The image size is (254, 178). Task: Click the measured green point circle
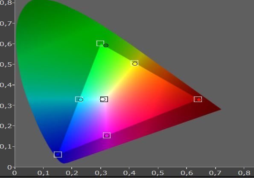(106, 46)
